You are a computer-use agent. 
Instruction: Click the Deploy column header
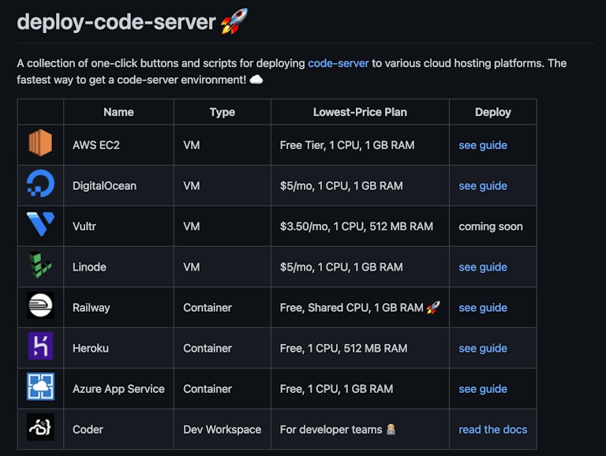(x=492, y=112)
